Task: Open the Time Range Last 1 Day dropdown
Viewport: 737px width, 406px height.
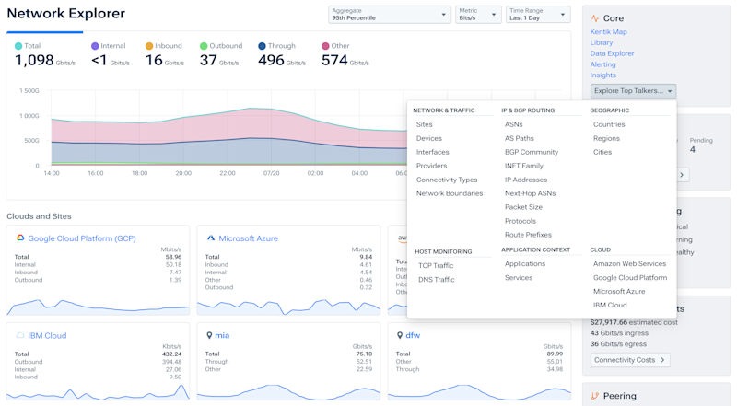Action: click(538, 14)
